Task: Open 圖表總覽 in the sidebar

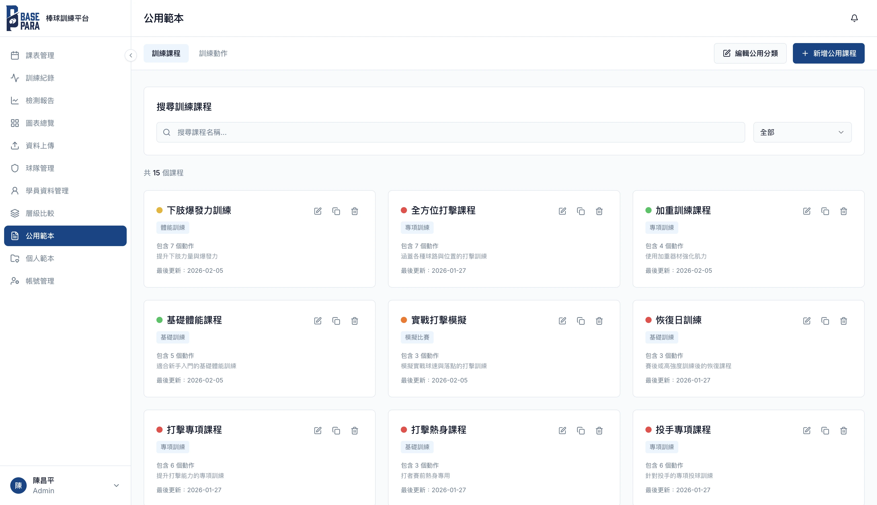Action: tap(65, 123)
